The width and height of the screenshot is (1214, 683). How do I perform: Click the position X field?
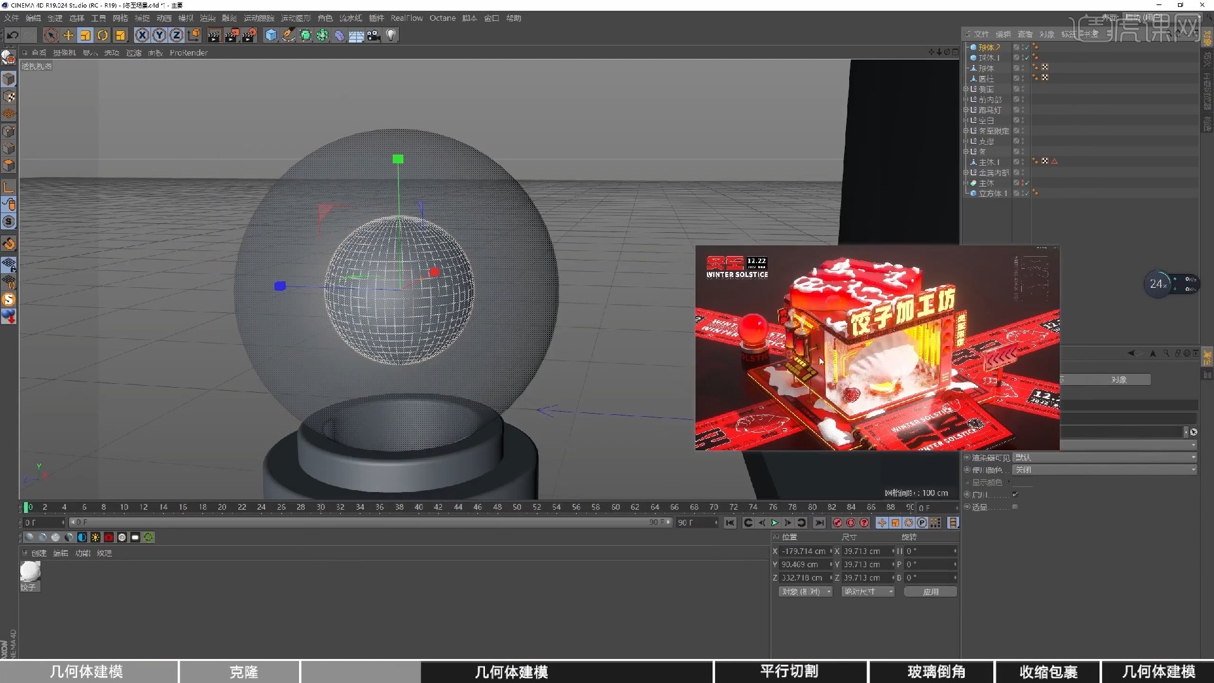coord(804,551)
